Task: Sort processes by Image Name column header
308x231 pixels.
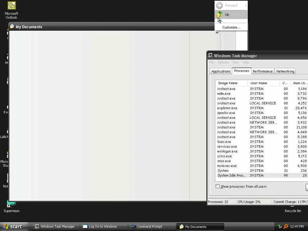Action: pyautogui.click(x=232, y=83)
